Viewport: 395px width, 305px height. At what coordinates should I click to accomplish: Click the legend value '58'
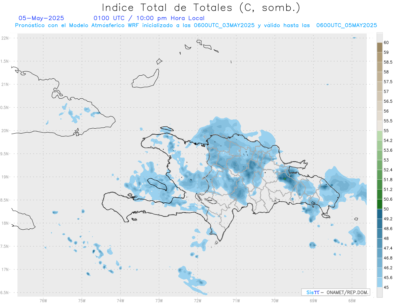(x=386, y=72)
